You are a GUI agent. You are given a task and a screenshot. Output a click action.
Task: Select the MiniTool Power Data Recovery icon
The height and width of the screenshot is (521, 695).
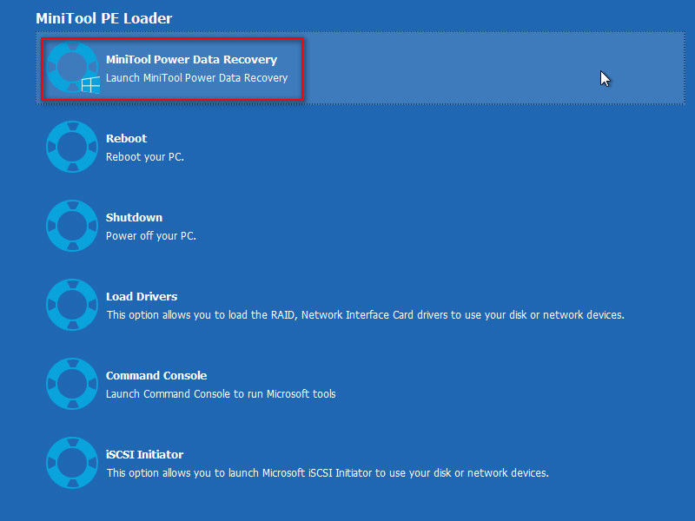pos(72,68)
